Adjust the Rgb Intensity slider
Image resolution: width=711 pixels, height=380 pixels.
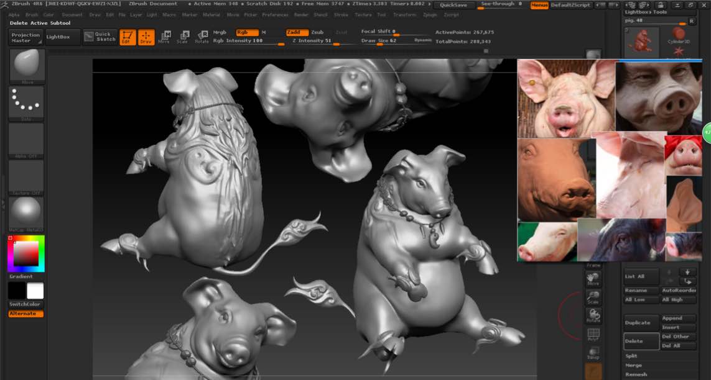248,41
